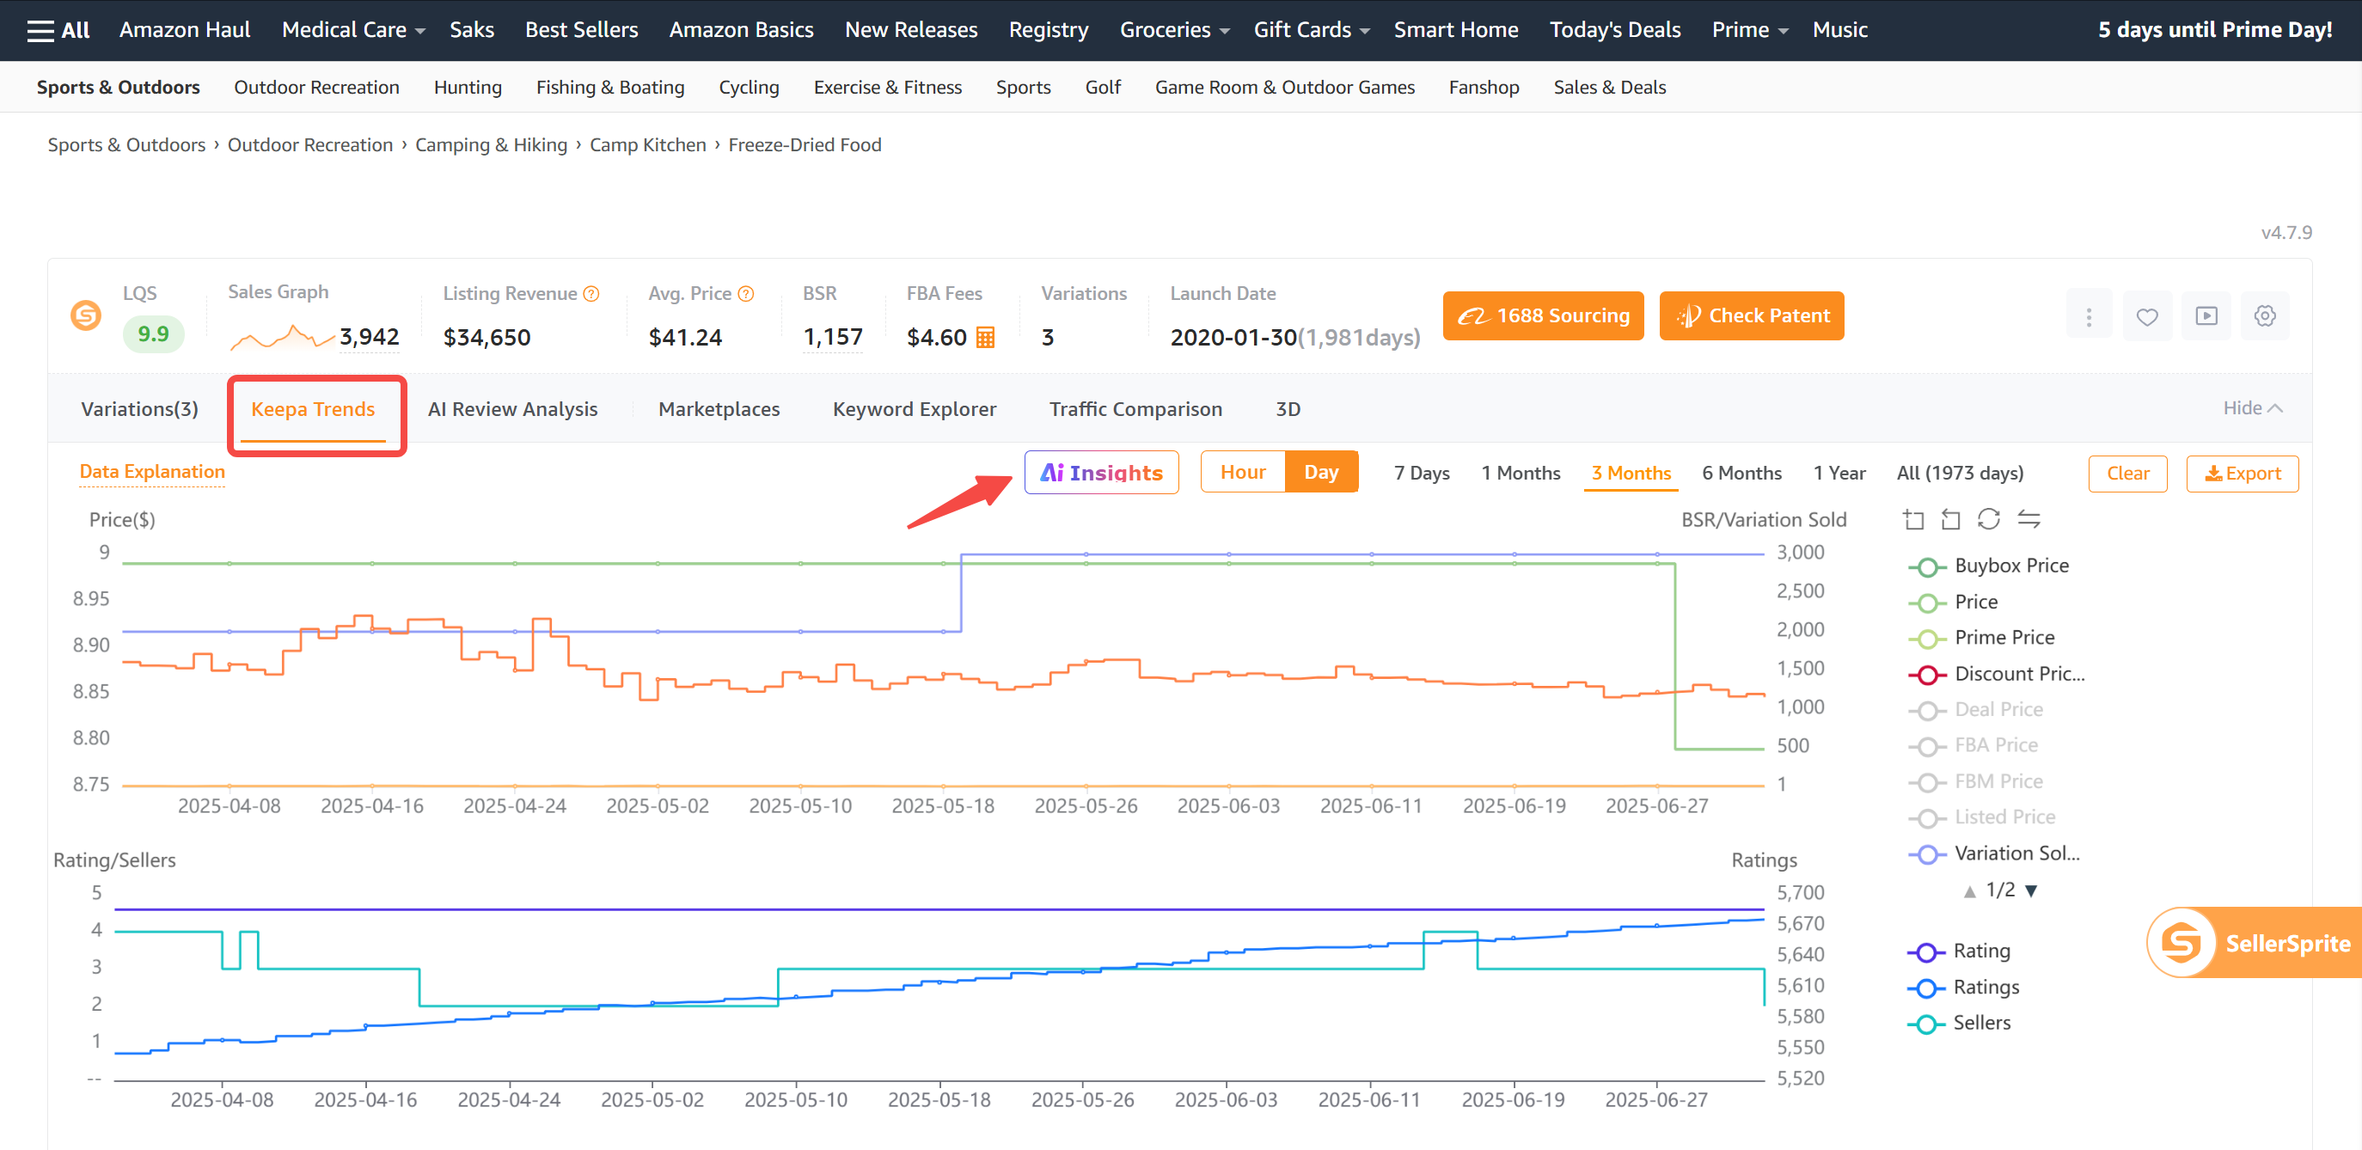Enable FBA Price series in legend
The height and width of the screenshot is (1150, 2362).
1973,745
